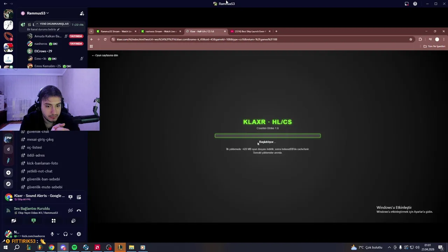Deafen with the headphones icon
This screenshot has height=252, width=448.
point(65,234)
